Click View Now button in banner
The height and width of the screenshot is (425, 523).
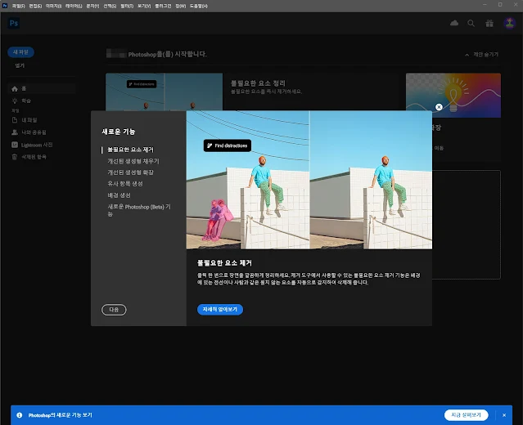(x=466, y=414)
